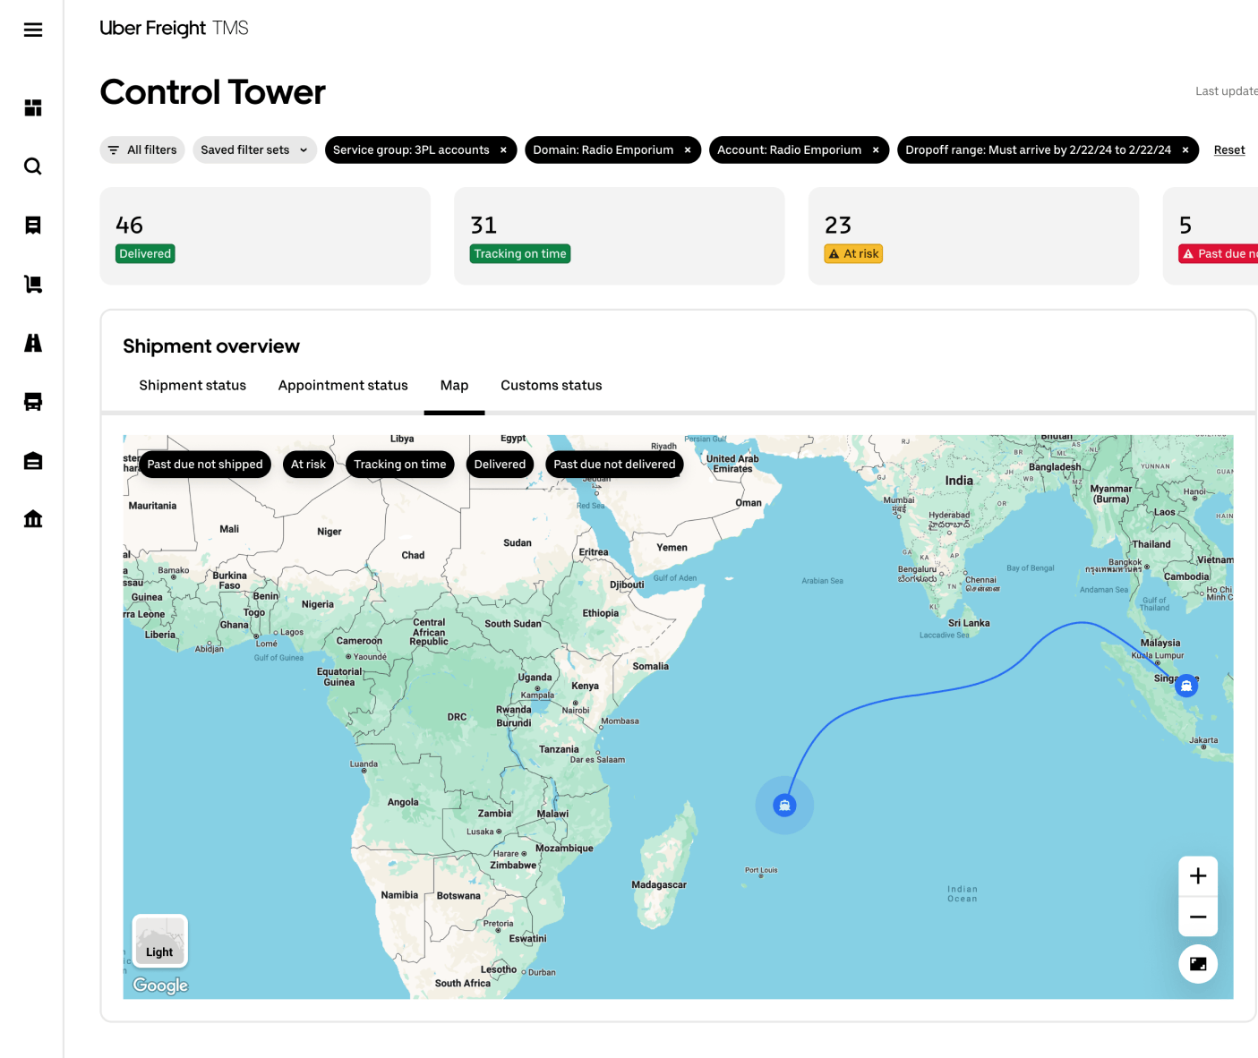Open the 23 At risk card

coord(973,236)
